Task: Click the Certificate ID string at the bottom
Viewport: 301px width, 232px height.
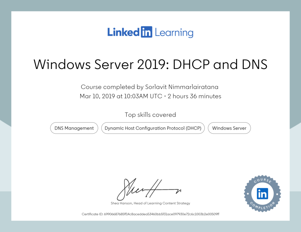Action: coord(162,214)
